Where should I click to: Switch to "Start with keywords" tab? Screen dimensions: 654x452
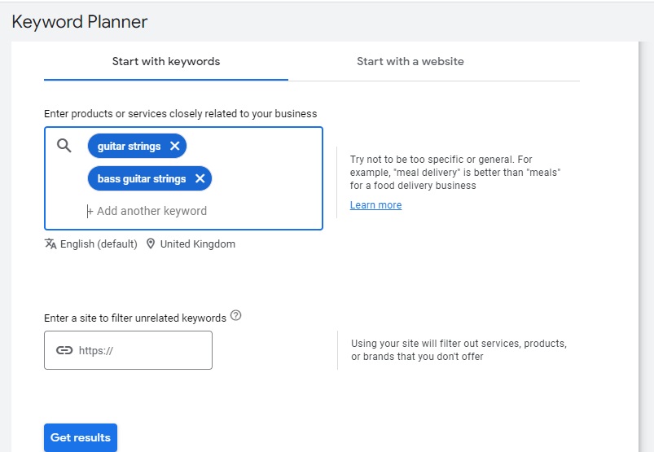click(166, 62)
